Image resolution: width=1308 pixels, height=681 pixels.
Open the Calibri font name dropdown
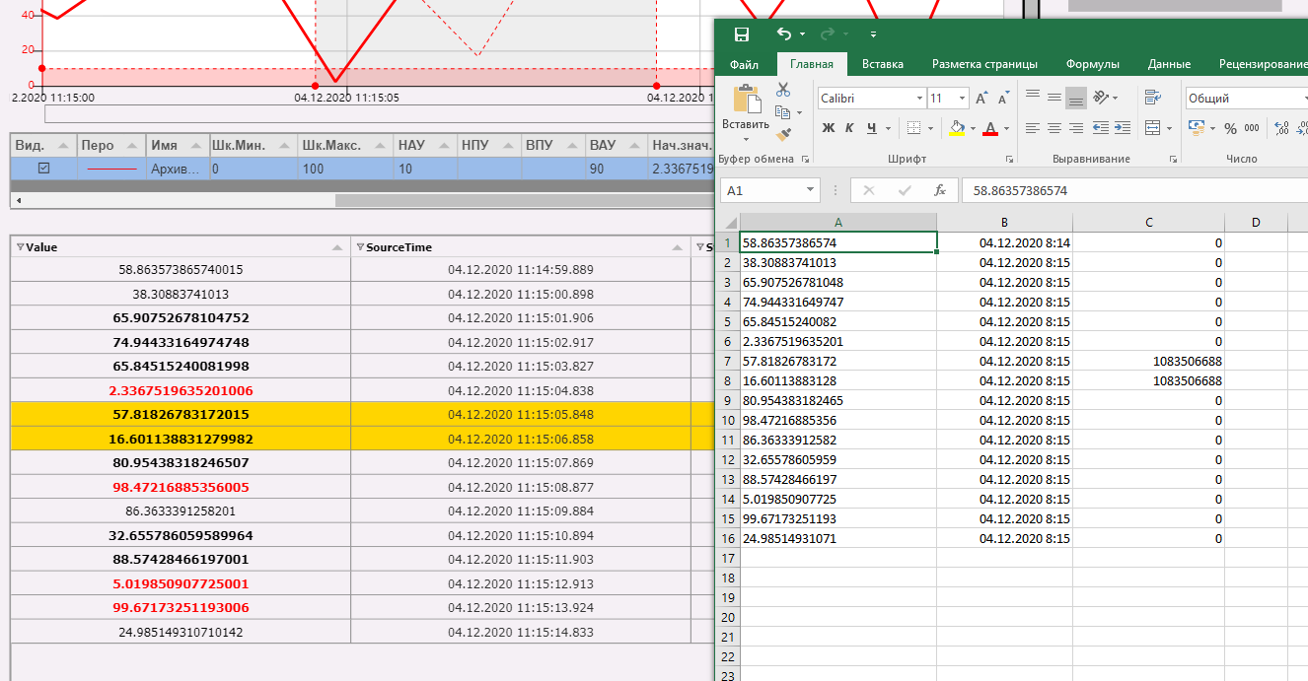click(919, 99)
